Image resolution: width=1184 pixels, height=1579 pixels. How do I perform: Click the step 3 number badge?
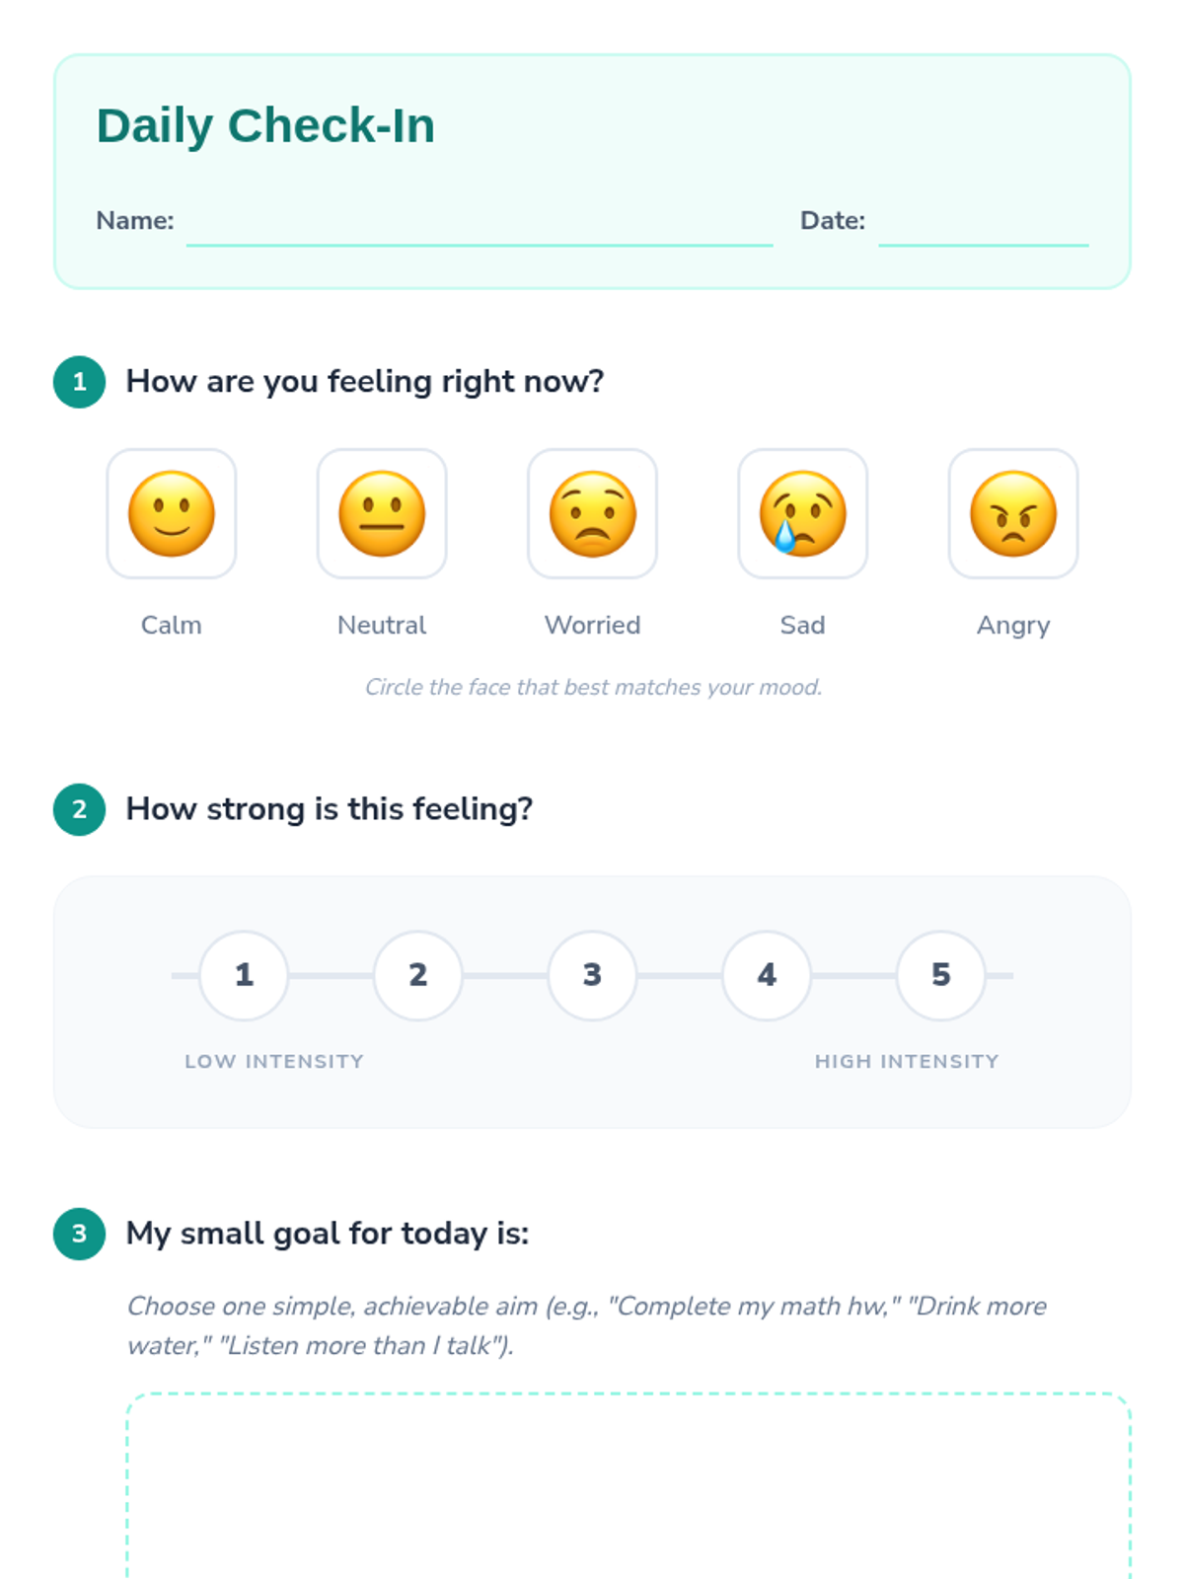(80, 1234)
